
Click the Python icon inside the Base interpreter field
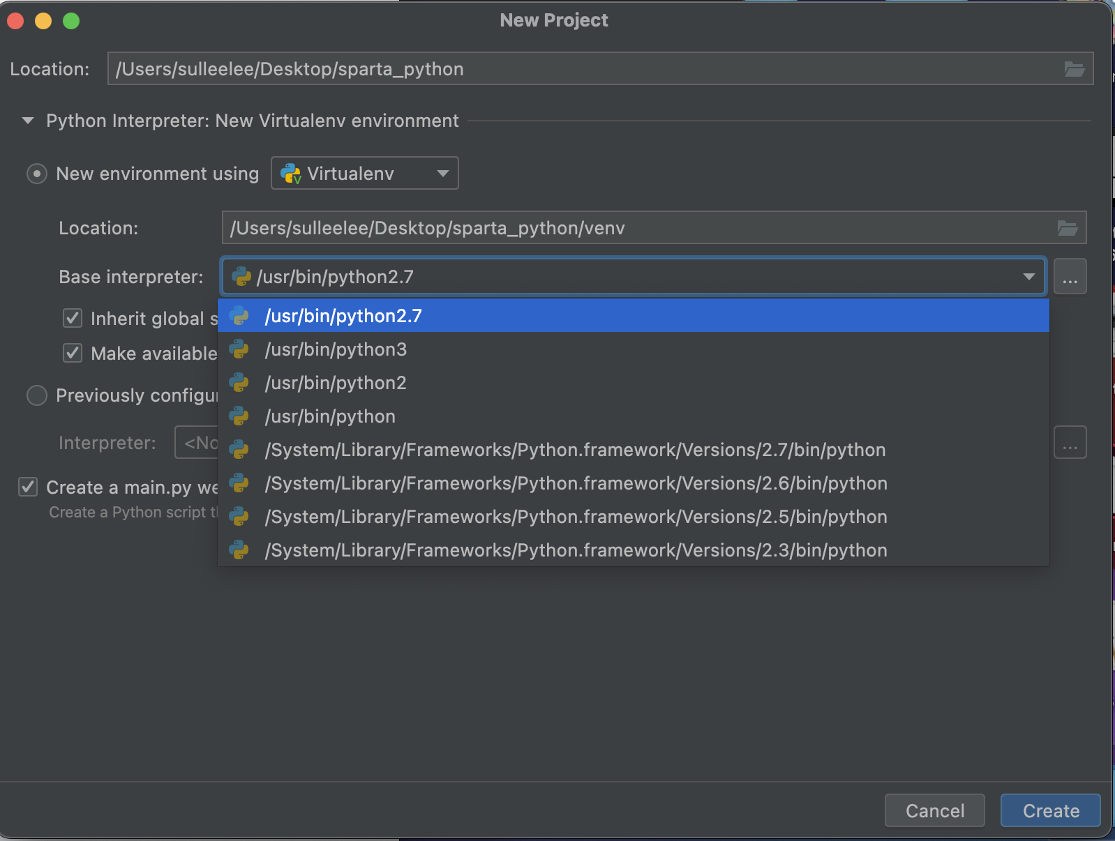point(241,277)
